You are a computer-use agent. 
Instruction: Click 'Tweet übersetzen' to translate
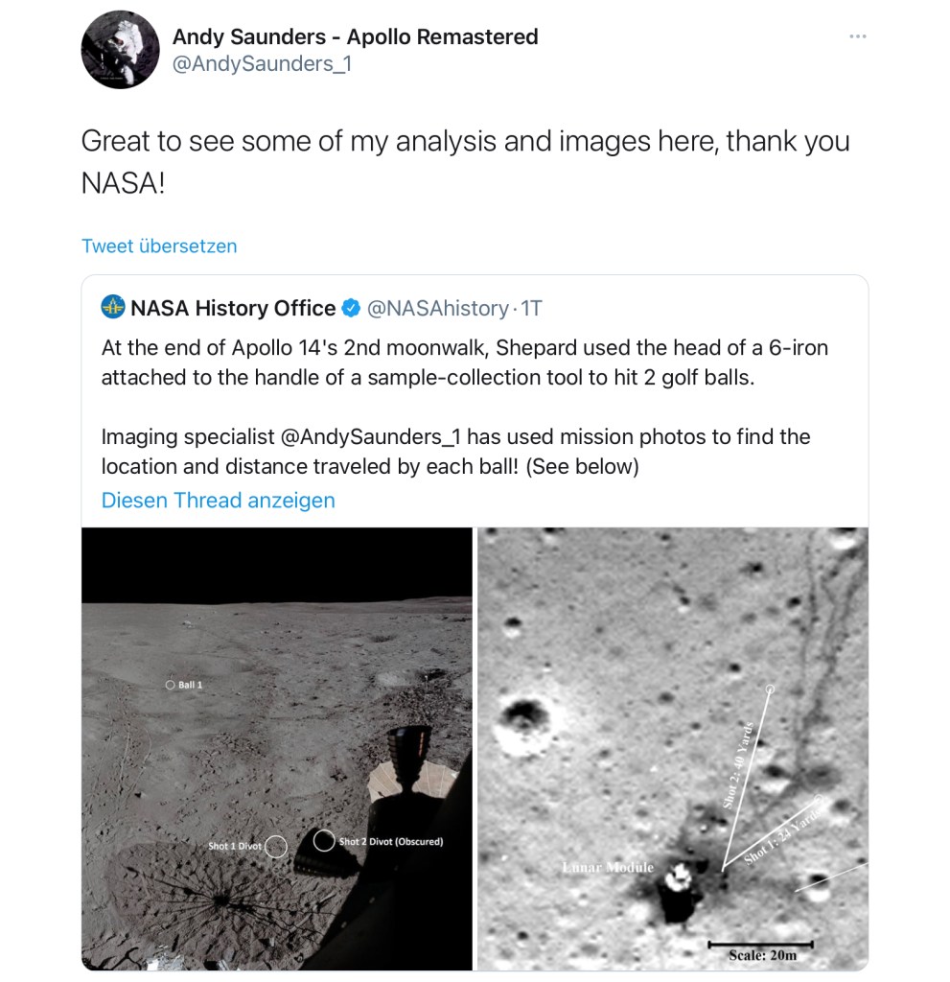159,245
